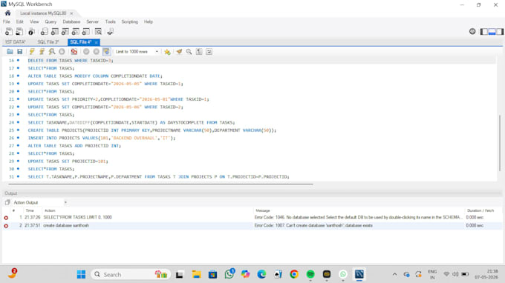This screenshot has height=283, width=505.
Task: Execute the statement under the cursor
Action: click(42, 51)
